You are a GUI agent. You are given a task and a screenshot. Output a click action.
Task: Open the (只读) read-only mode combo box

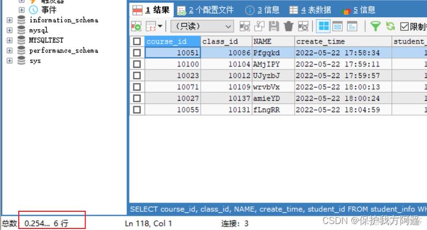[202, 26]
